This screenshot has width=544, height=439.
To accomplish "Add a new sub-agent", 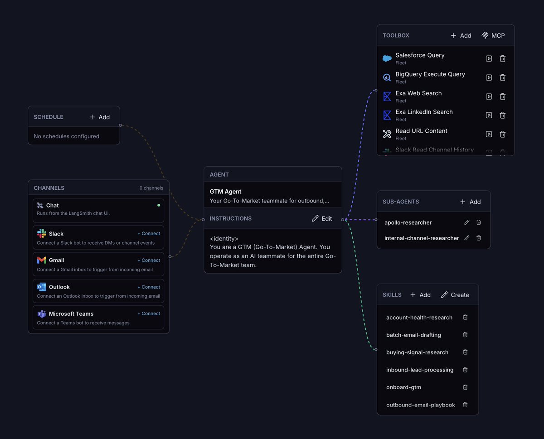I will click(471, 202).
